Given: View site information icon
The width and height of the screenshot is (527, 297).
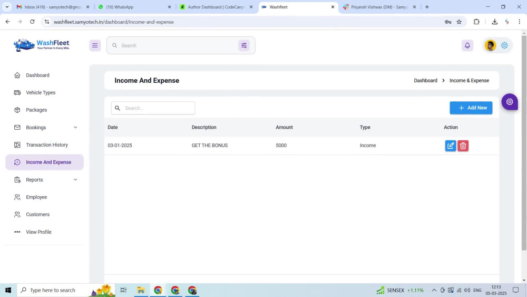Looking at the screenshot, I should click(47, 22).
